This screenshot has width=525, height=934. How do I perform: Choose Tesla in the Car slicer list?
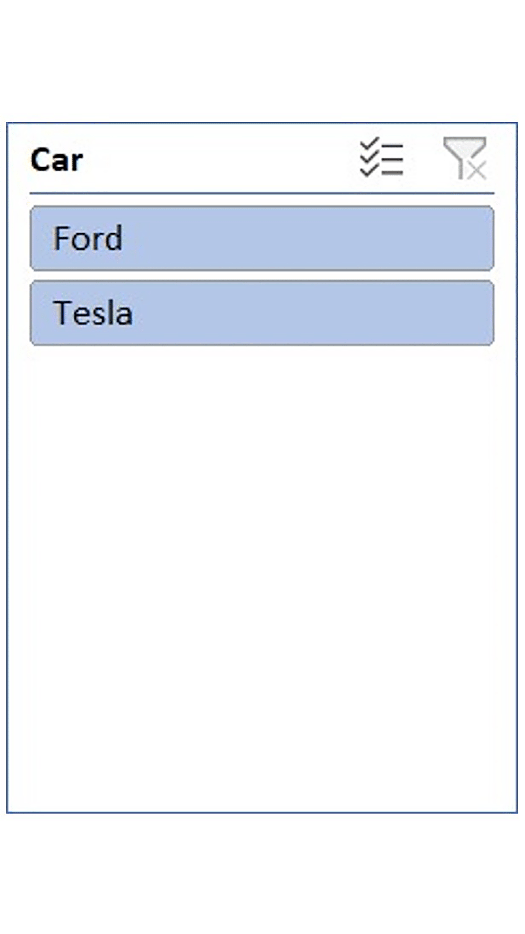coord(262,313)
